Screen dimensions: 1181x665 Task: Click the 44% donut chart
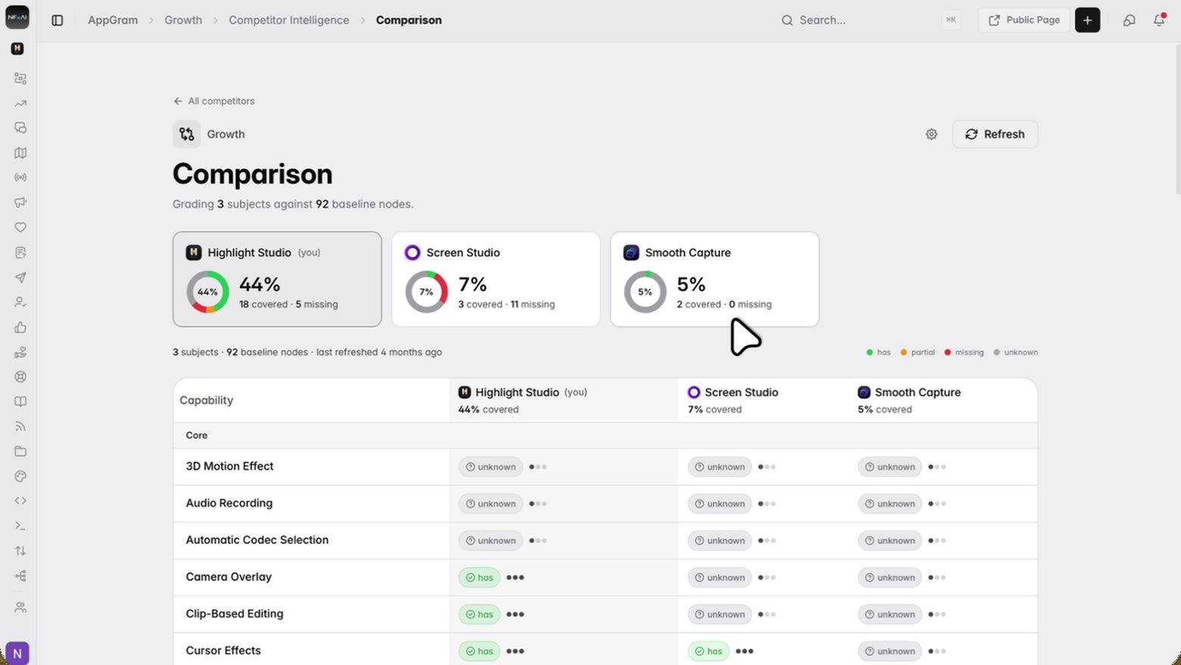coord(207,292)
